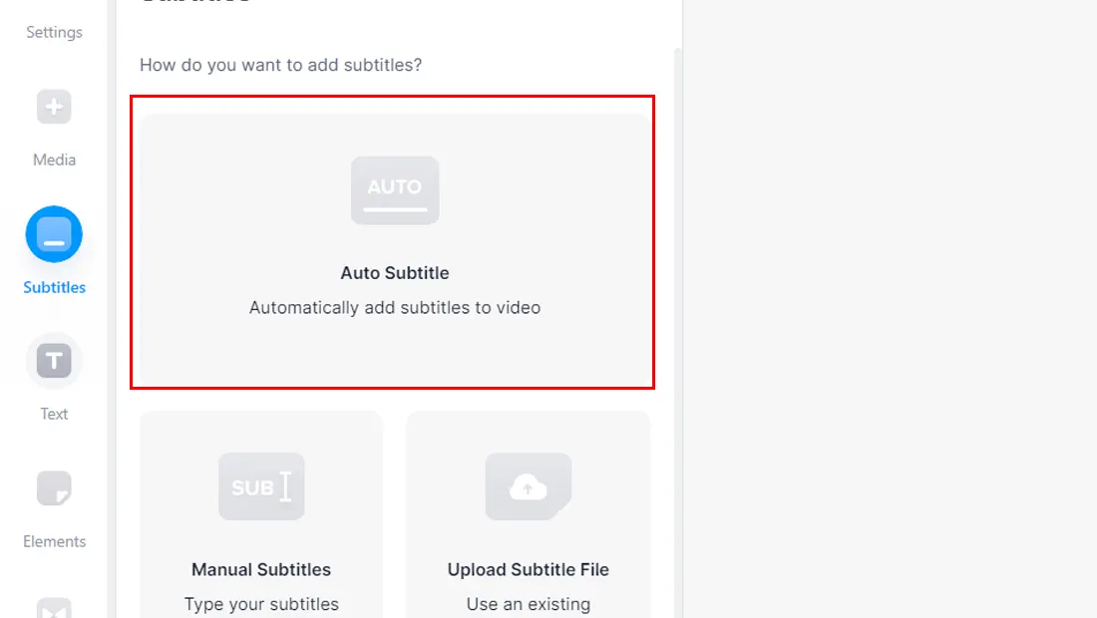Click 'Automatically add subtitles to video' text
1097x618 pixels.
coord(395,308)
